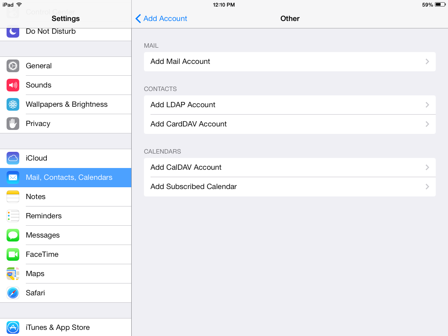Select Privacy in settings sidebar
Image resolution: width=448 pixels, height=336 pixels.
pyautogui.click(x=66, y=124)
